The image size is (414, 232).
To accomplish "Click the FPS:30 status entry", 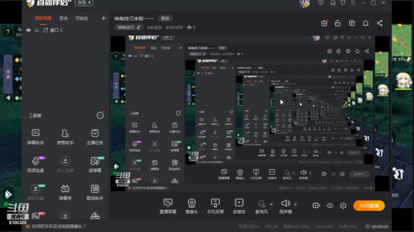I will click(x=271, y=226).
